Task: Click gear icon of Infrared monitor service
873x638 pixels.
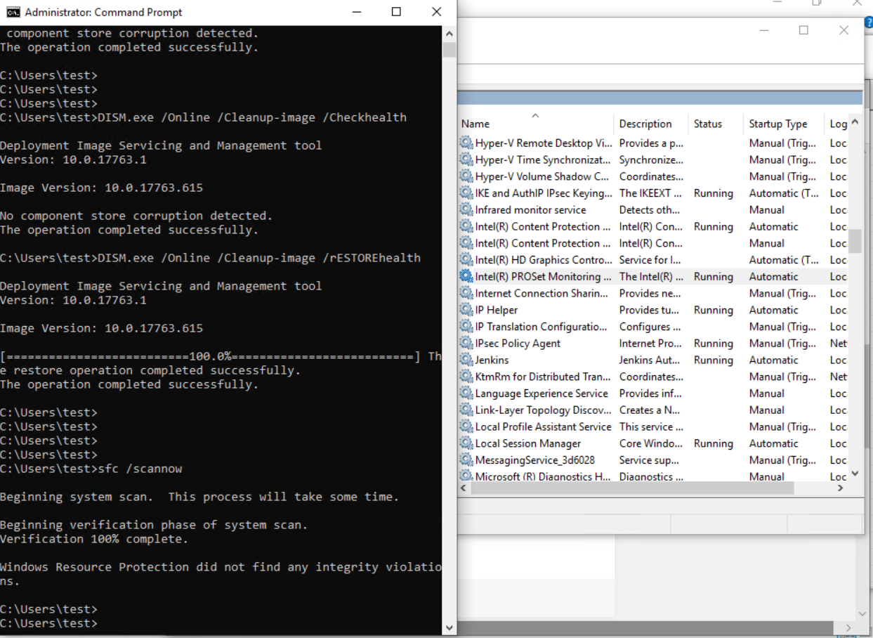Action: point(466,209)
